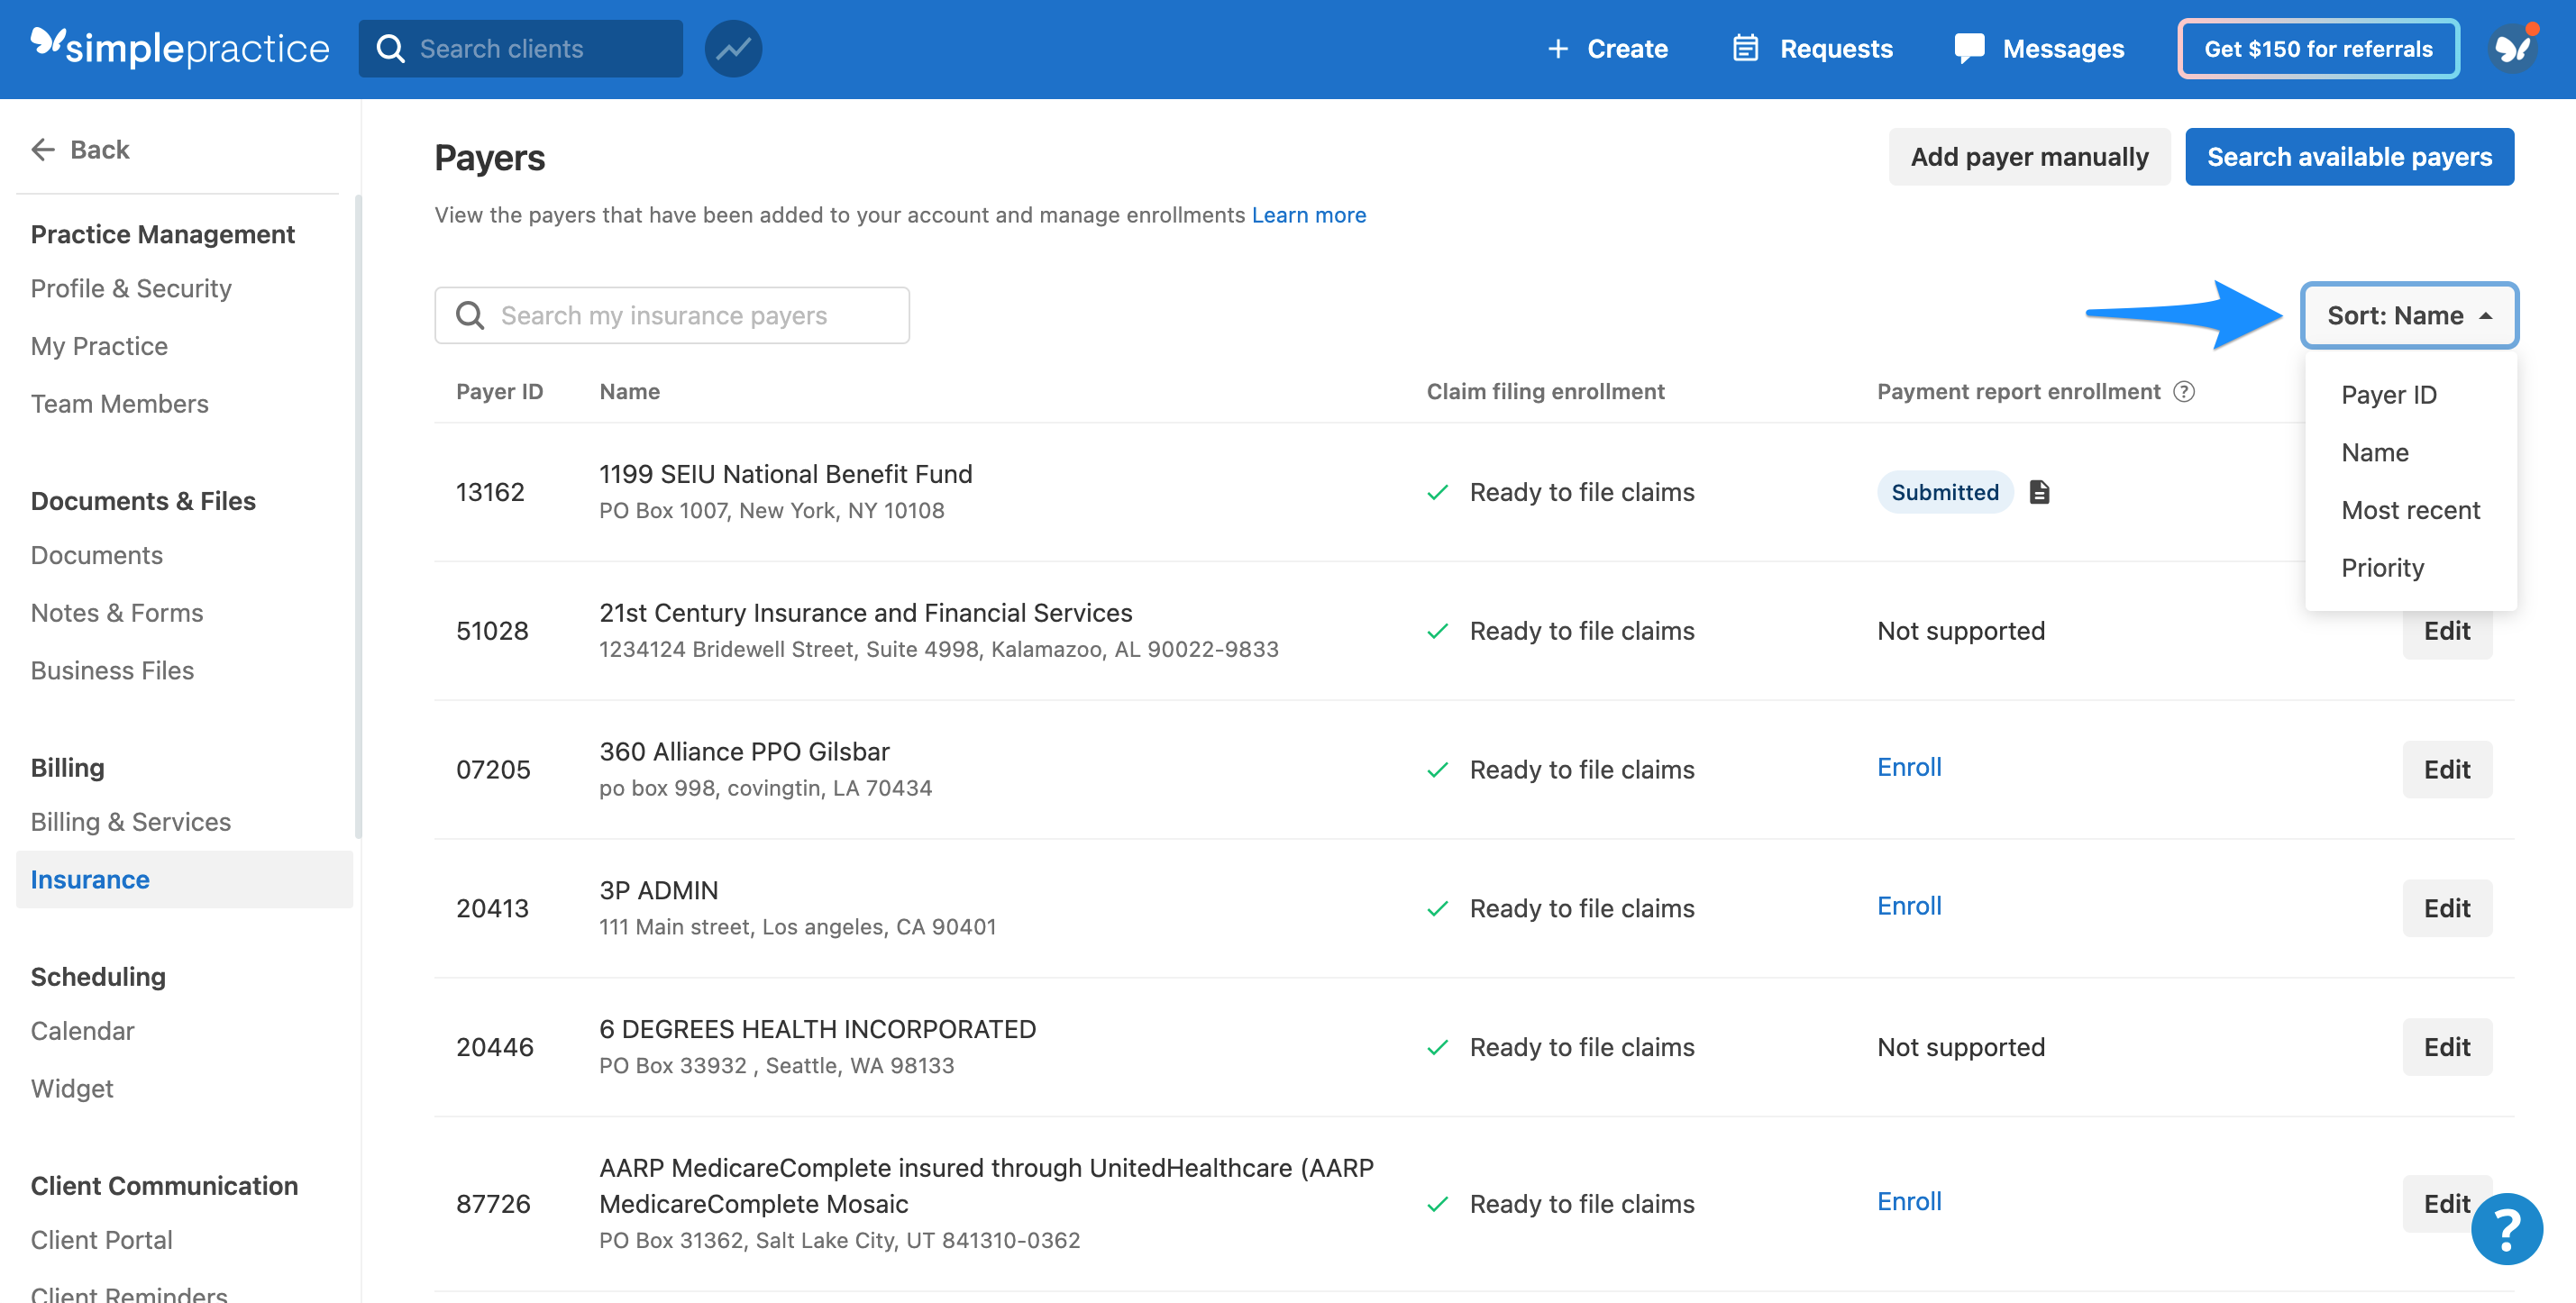Click the Back arrow above the sidebar
Viewport: 2576px width, 1303px height.
(x=42, y=148)
